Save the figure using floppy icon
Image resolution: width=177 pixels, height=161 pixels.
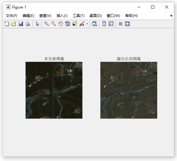(x=21, y=24)
